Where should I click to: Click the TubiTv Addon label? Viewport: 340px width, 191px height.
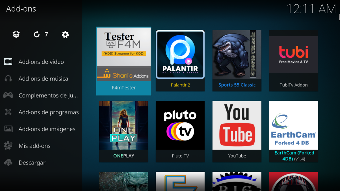pyautogui.click(x=294, y=85)
